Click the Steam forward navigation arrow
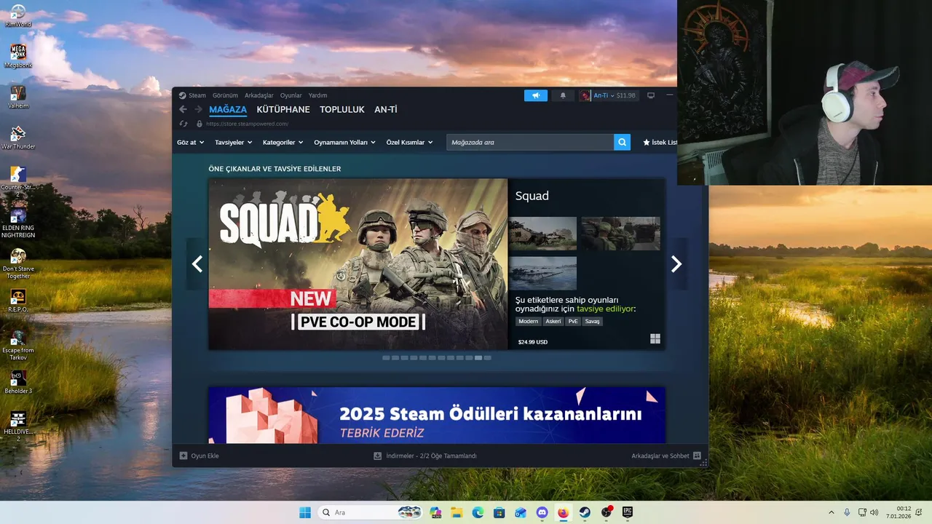 [198, 109]
